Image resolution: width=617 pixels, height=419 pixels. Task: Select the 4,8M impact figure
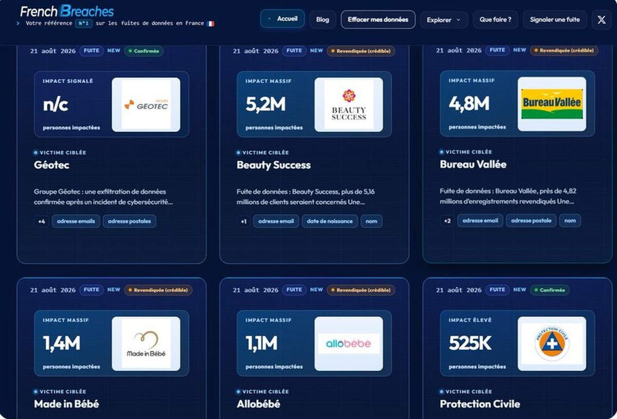(x=469, y=104)
